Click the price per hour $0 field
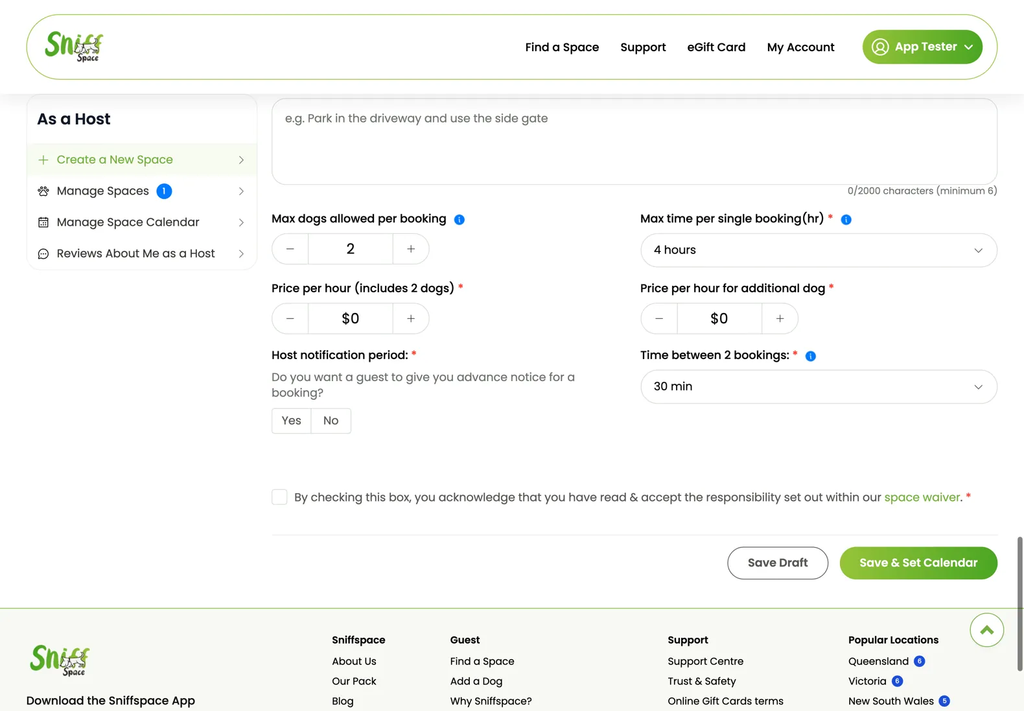Screen dimensions: 1024x711 coord(351,318)
